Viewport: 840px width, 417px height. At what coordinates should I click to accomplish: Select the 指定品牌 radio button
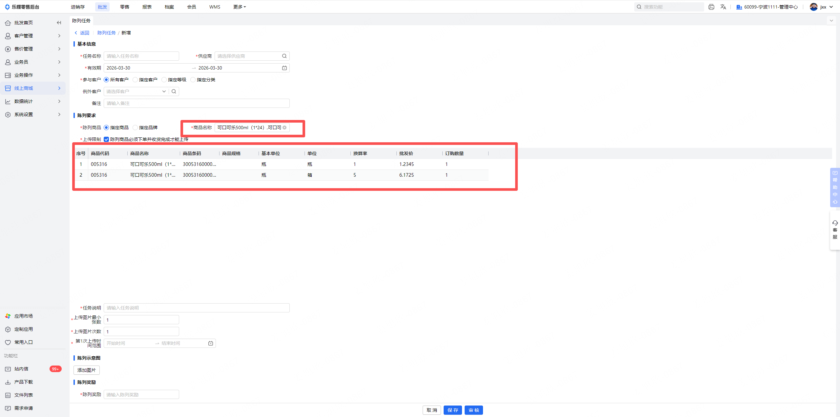click(135, 128)
